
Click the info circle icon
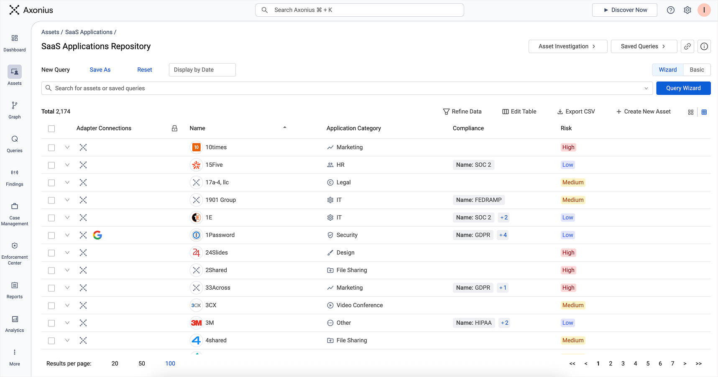pyautogui.click(x=704, y=46)
